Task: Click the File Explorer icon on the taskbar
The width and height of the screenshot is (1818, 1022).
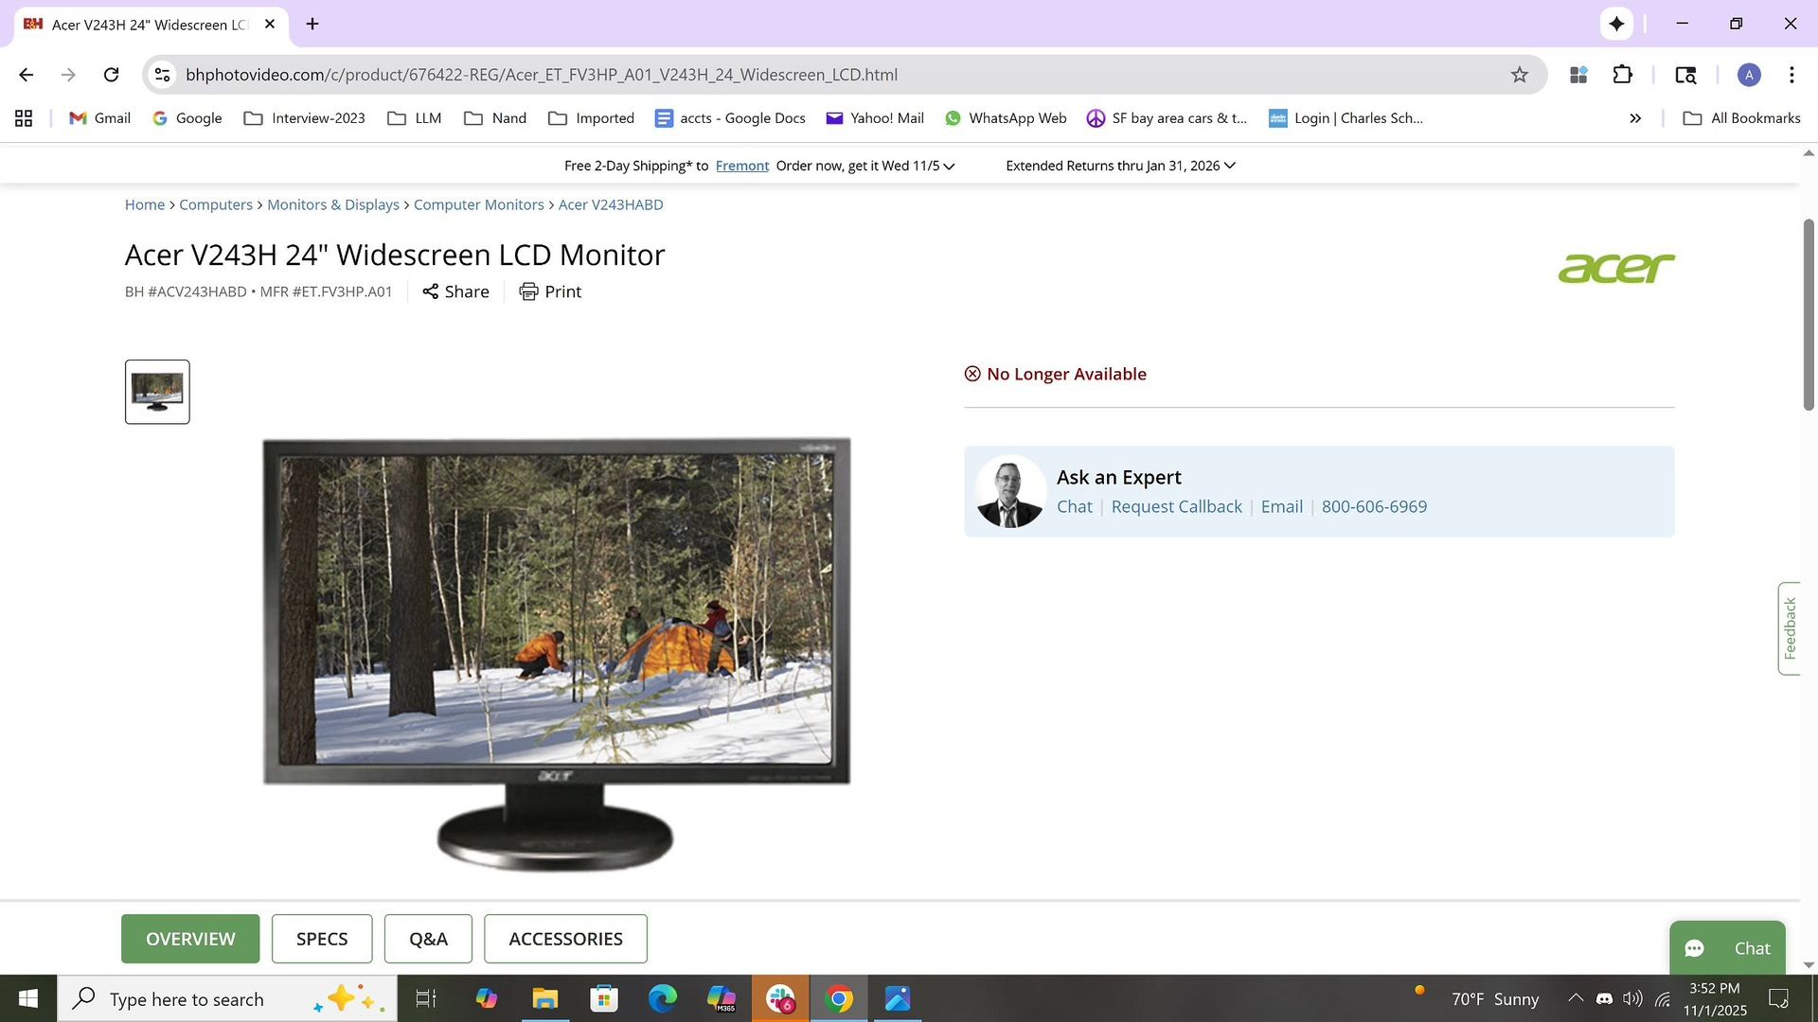Action: pos(544,998)
